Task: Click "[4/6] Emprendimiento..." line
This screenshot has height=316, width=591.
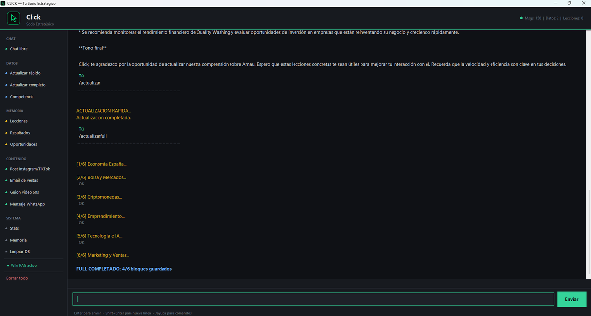Action: pos(100,216)
